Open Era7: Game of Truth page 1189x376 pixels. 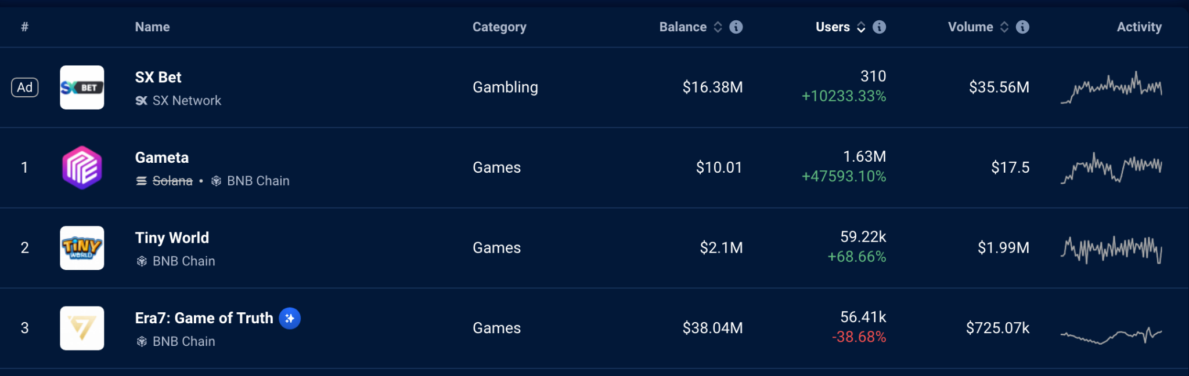click(204, 318)
